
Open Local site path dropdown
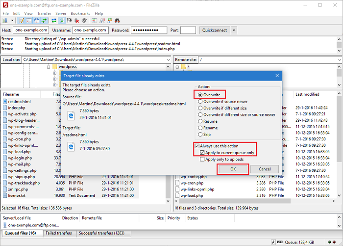click(168, 59)
